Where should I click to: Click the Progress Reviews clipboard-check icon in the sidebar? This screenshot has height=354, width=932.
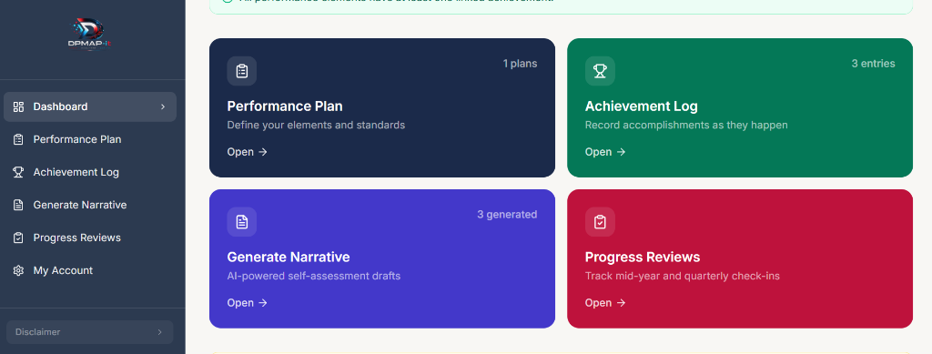(18, 238)
